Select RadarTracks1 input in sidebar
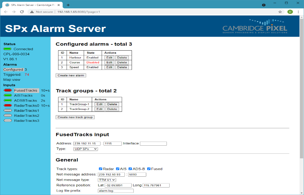This screenshot has width=304, height=195. coord(26,111)
